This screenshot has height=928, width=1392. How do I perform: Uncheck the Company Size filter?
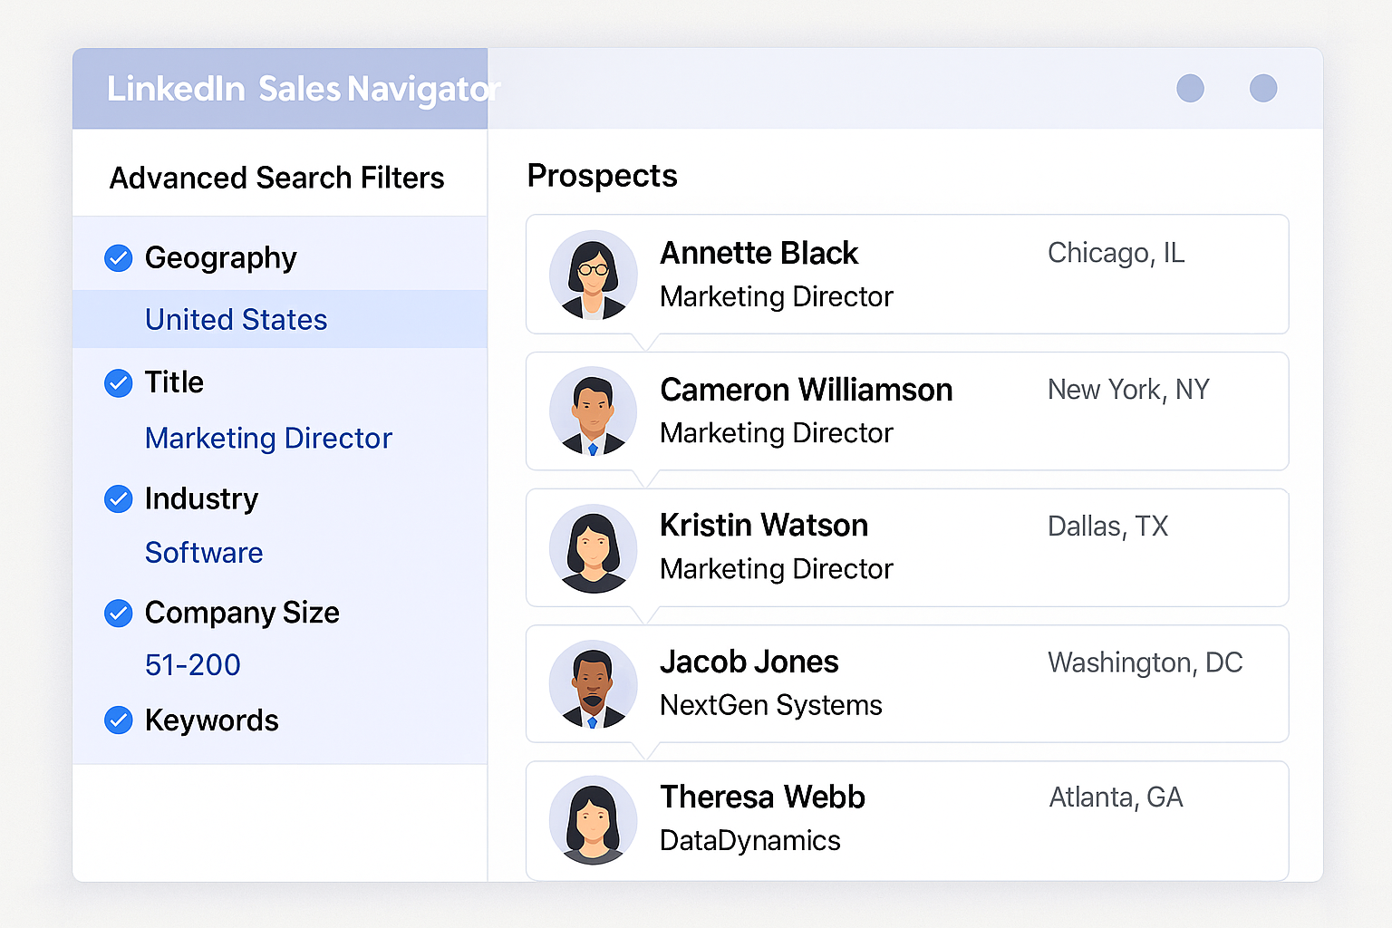coord(119,614)
